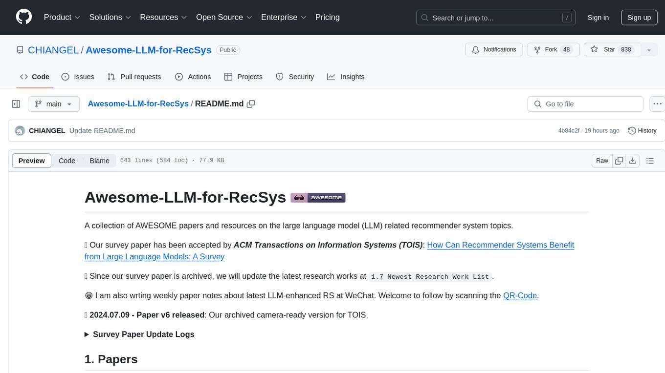Open the more file actions menu
This screenshot has width=665, height=373.
[x=658, y=104]
